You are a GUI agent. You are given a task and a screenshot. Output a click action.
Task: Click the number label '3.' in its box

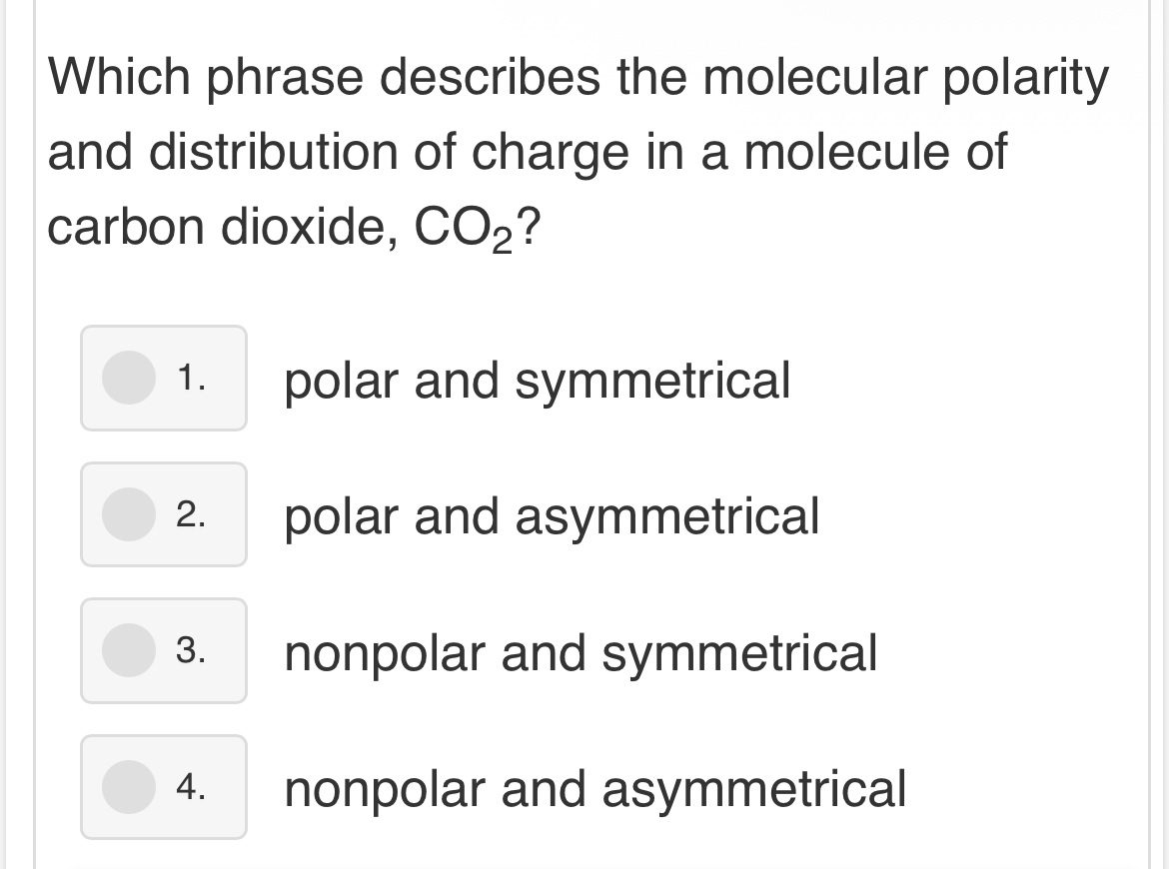pos(189,650)
